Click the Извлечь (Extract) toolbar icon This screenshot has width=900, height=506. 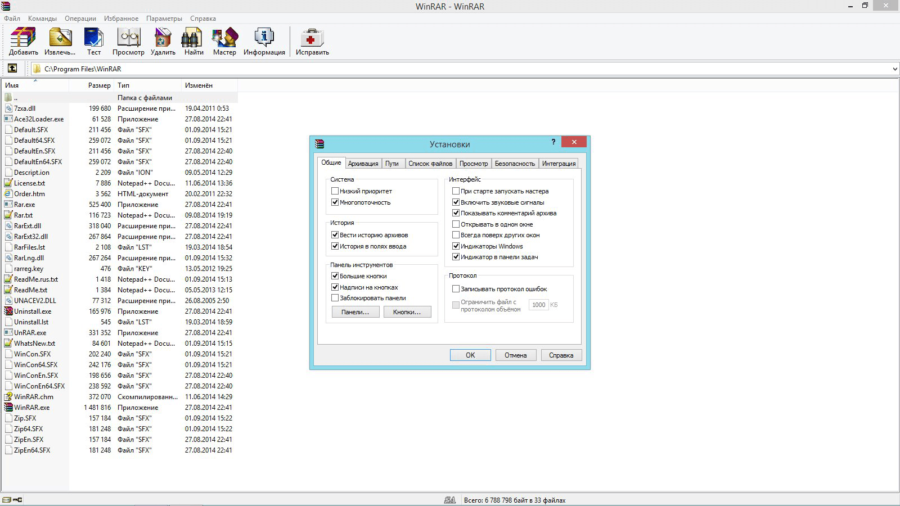coord(60,39)
